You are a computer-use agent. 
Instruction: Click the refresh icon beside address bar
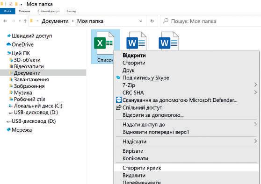coord(152,21)
